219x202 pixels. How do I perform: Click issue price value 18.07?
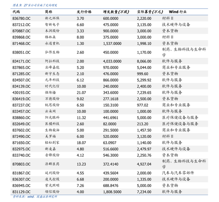point(81,143)
